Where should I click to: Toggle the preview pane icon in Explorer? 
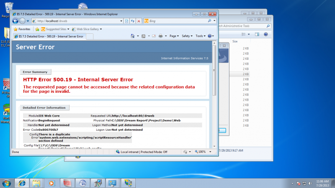[x=257, y=34]
